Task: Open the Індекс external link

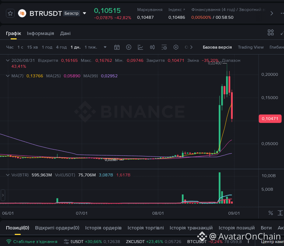Action: point(177,10)
